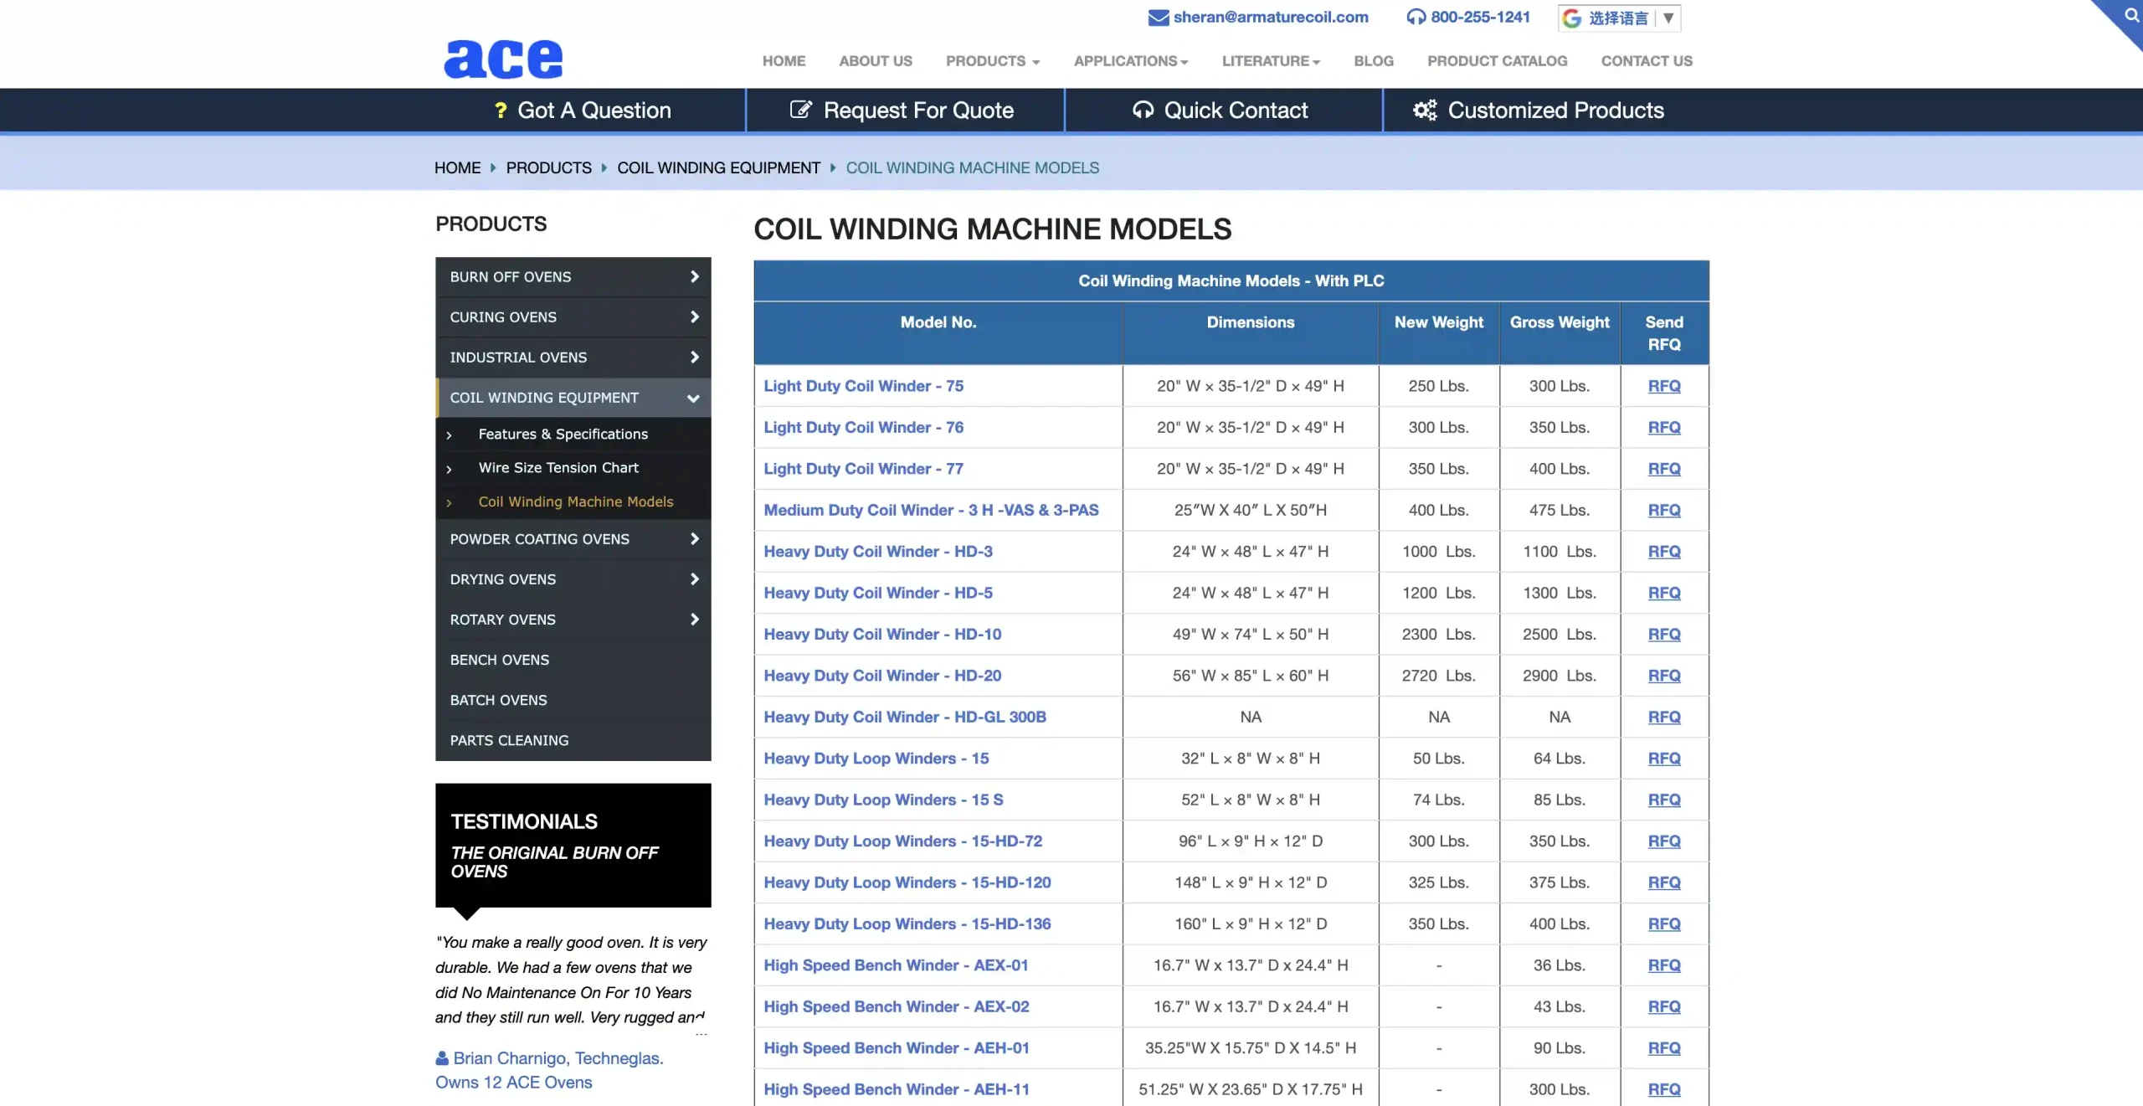Click the Customized Products gears icon
Viewport: 2143px width, 1106px height.
1424,111
